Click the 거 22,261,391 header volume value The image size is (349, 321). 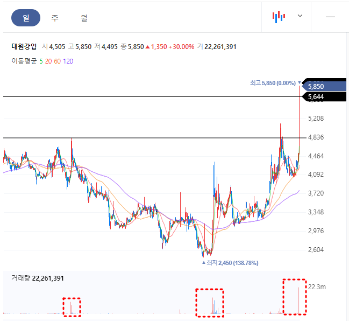[217, 47]
